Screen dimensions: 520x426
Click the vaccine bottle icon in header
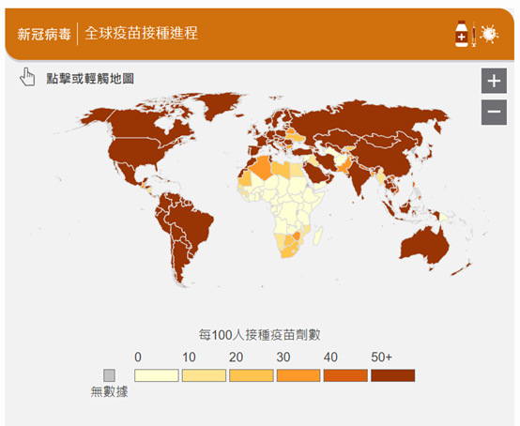pyautogui.click(x=461, y=34)
